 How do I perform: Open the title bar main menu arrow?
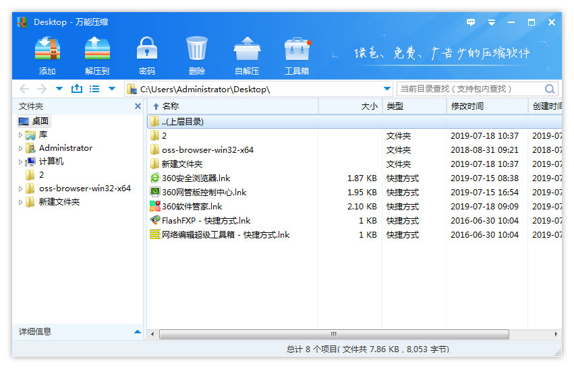492,22
